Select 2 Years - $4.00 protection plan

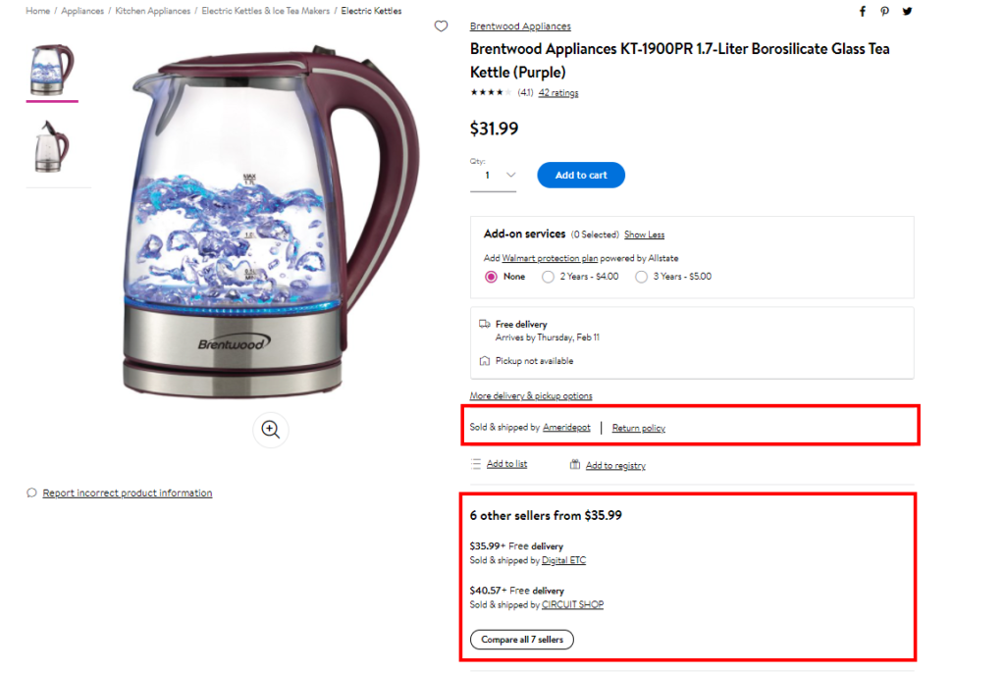(548, 277)
